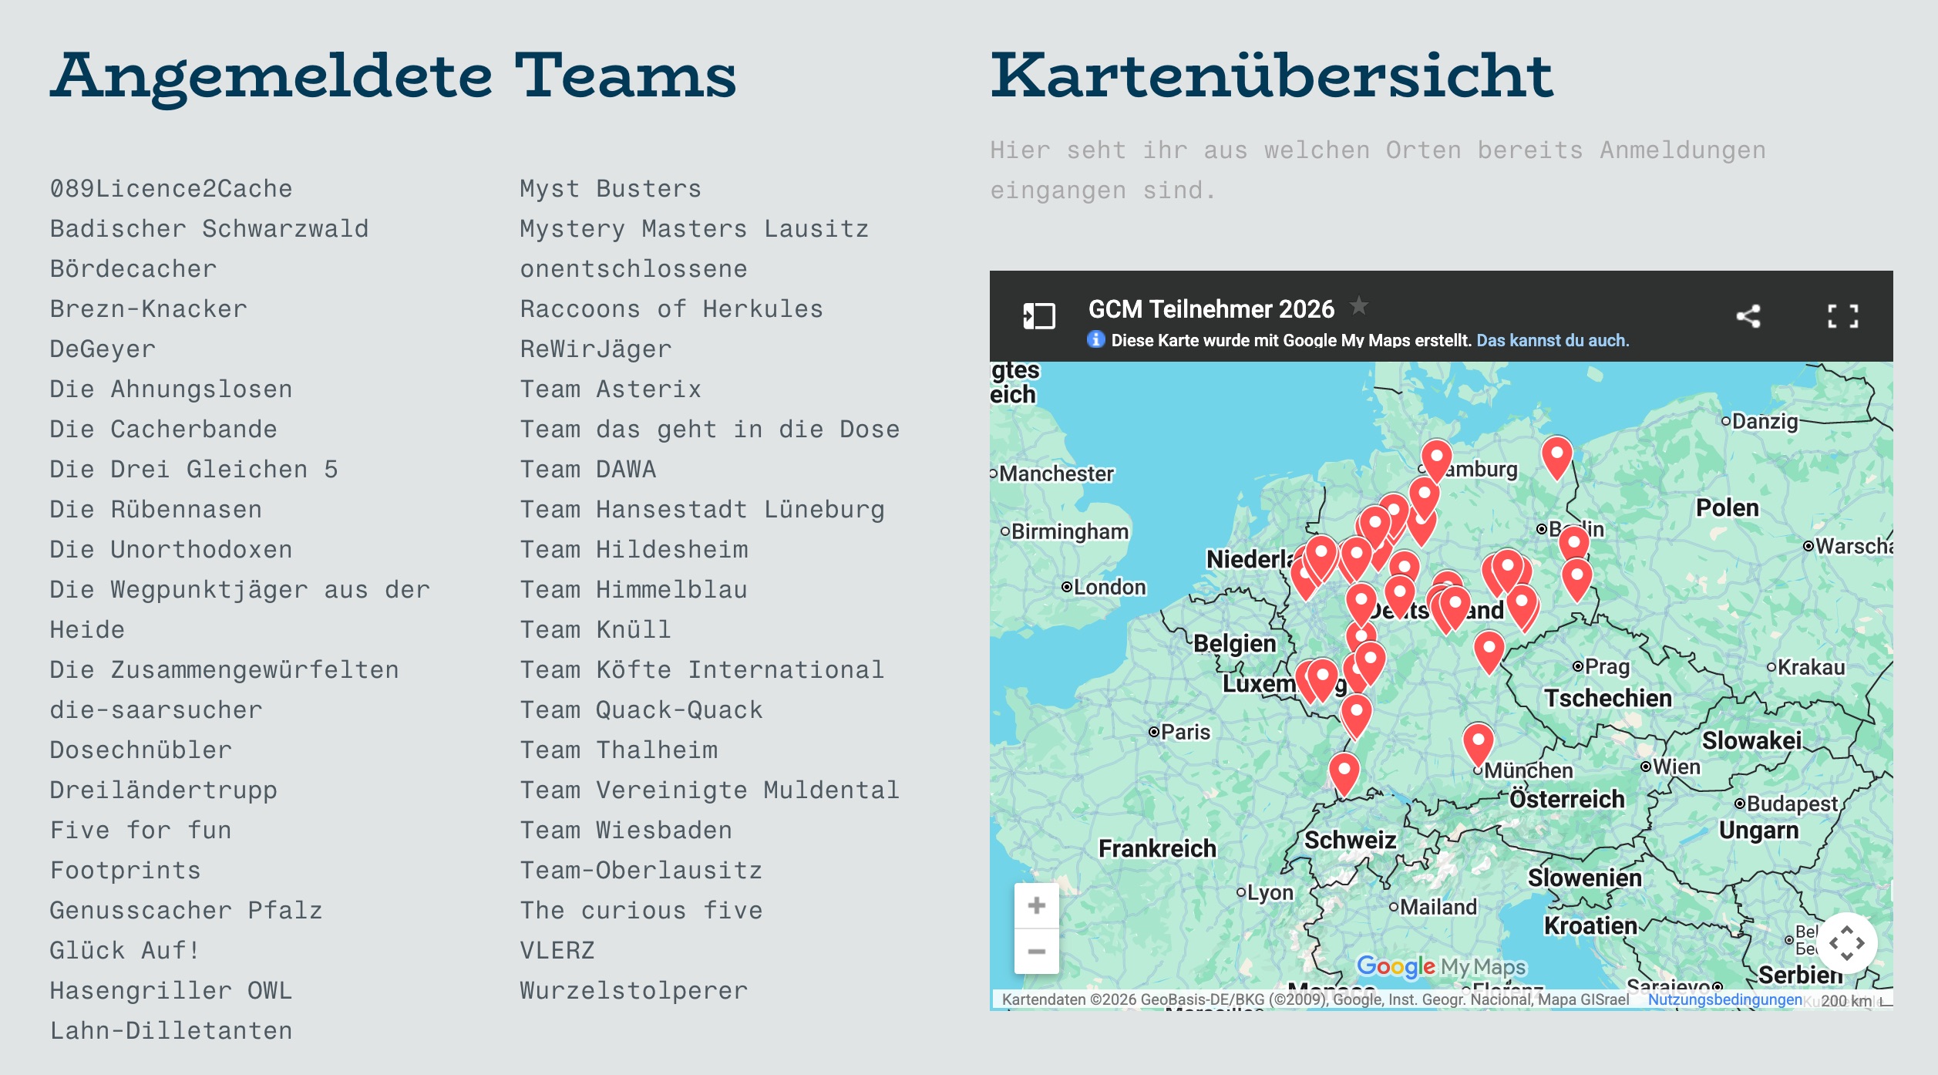1938x1075 pixels.
Task: Click team name Team Köfte International
Action: point(701,670)
